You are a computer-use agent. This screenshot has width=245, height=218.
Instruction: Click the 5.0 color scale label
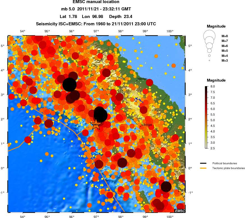coord(212,120)
